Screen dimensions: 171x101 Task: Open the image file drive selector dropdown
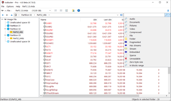coord(50,11)
